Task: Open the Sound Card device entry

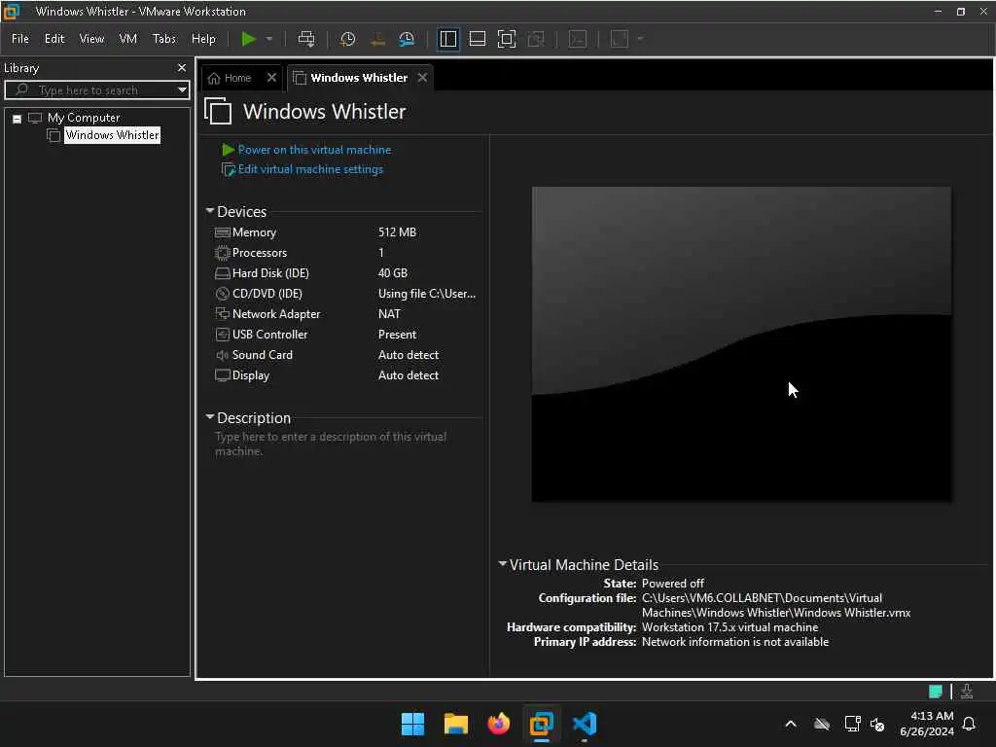Action: point(262,355)
